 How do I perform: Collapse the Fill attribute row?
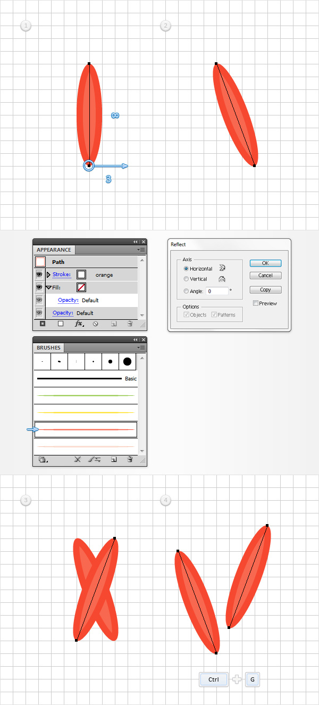pyautogui.click(x=49, y=287)
